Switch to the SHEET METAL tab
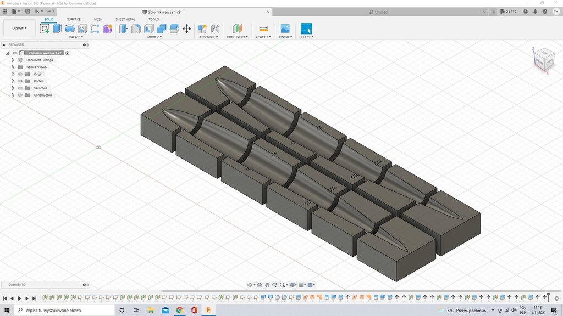 [125, 19]
